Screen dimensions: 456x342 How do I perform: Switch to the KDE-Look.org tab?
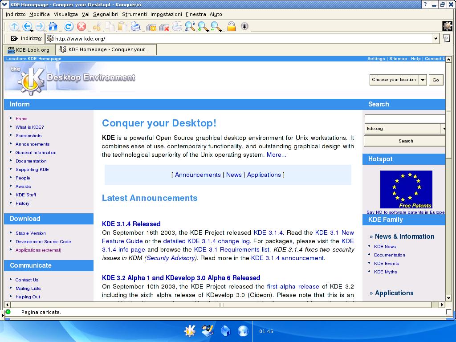29,50
